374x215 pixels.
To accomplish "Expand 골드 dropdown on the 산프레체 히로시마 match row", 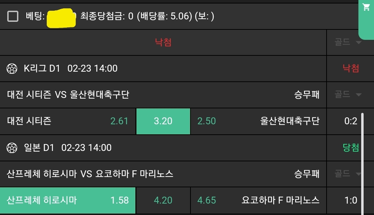I will [x=348, y=174].
